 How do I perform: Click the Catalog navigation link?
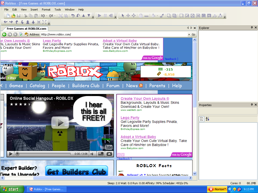37,86
